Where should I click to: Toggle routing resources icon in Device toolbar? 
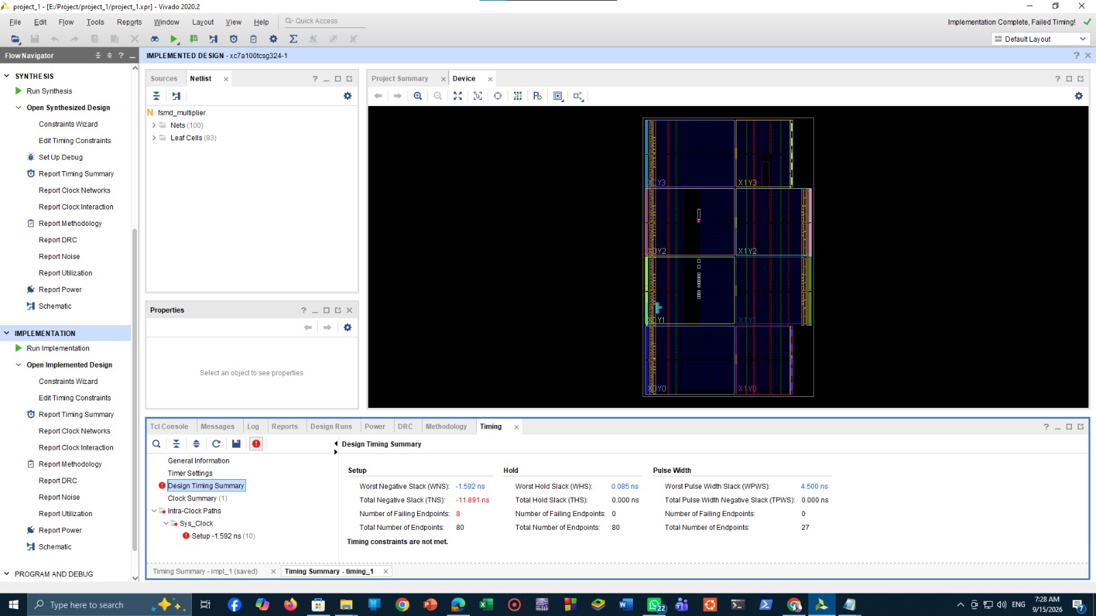coord(518,96)
